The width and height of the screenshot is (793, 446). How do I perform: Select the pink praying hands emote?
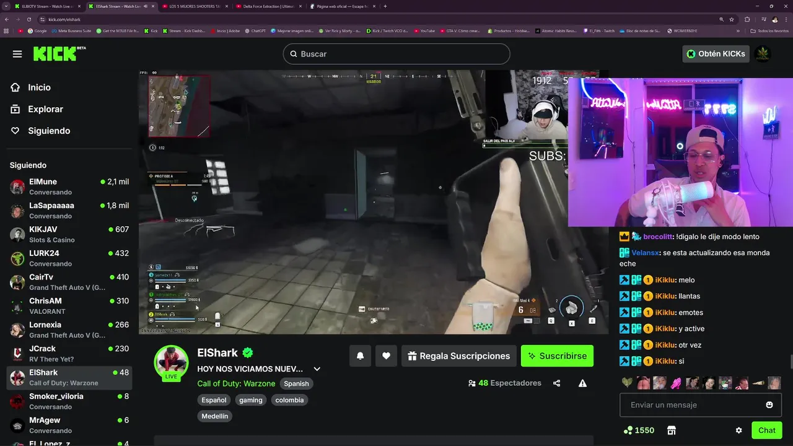tap(676, 383)
